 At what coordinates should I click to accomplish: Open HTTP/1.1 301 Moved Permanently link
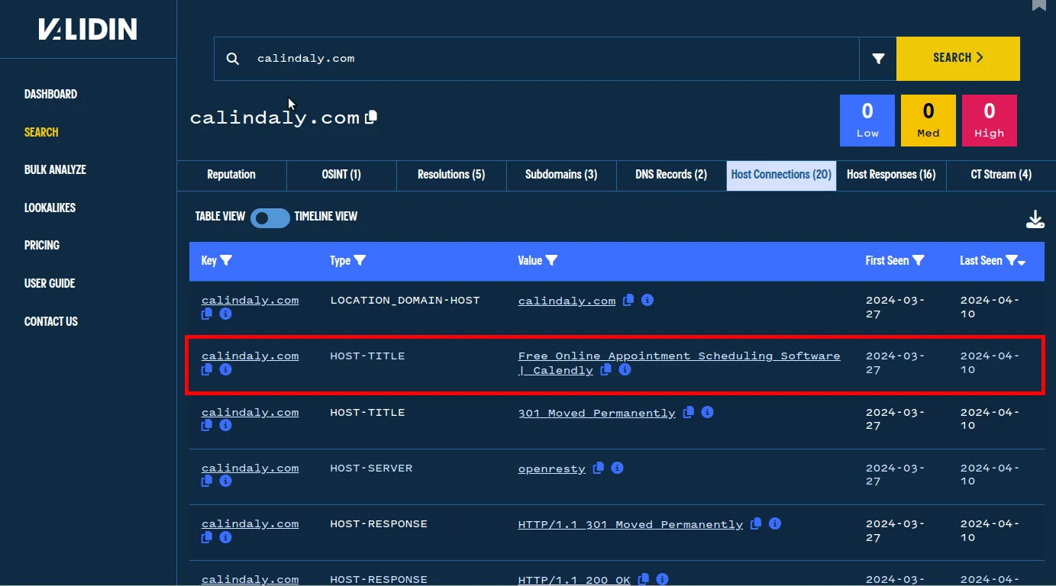pyautogui.click(x=631, y=524)
